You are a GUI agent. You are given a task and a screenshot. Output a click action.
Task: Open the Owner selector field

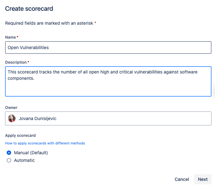click(x=108, y=118)
